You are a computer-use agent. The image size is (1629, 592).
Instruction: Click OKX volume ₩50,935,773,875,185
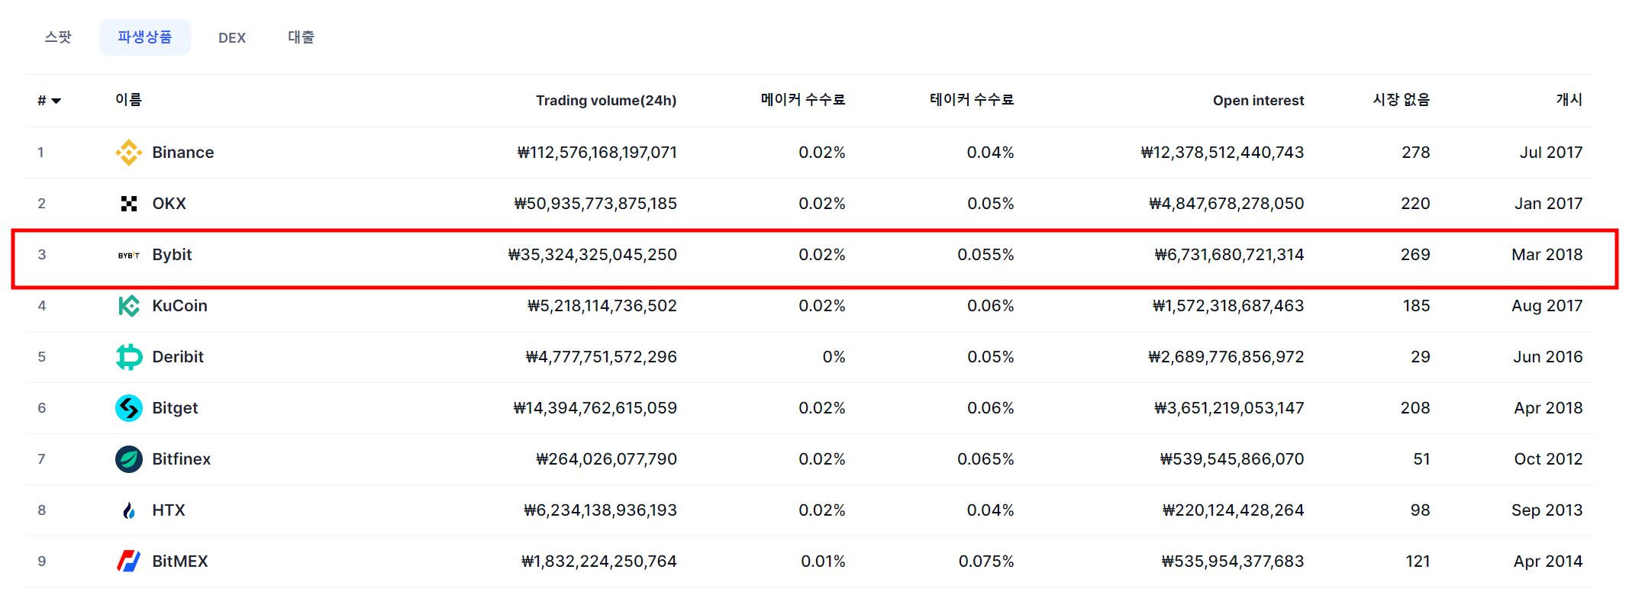coord(595,204)
